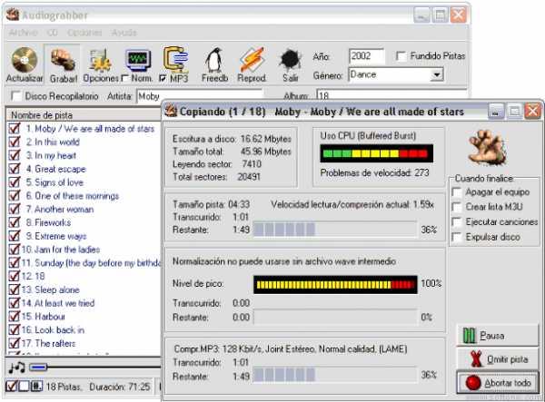The height and width of the screenshot is (402, 545).
Task: Select track 16 Look back in
Action: [x=53, y=329]
